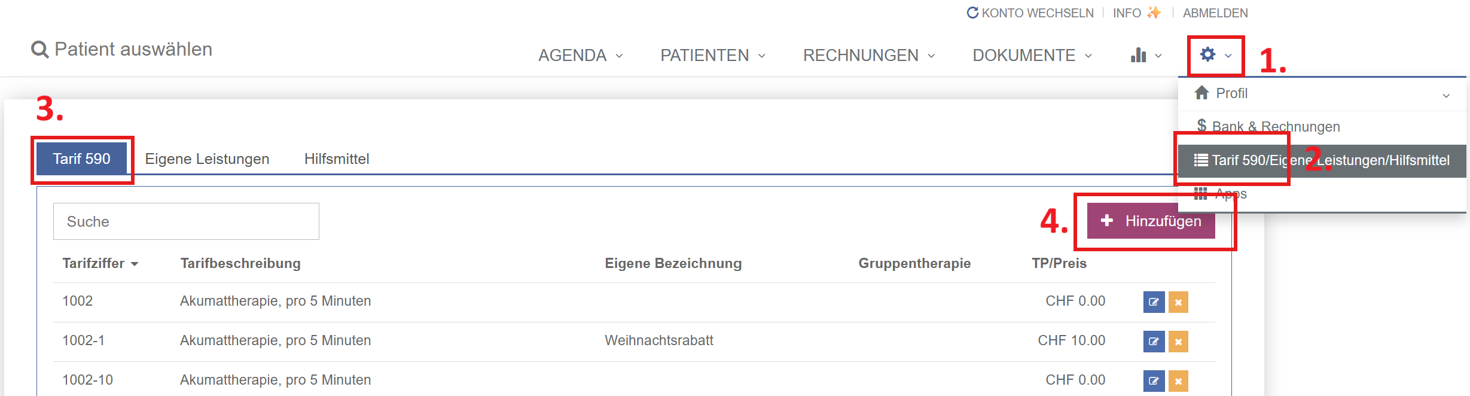
Task: Select the Hilfsmittel tab
Action: click(337, 159)
